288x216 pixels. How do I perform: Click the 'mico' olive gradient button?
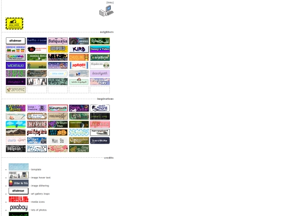coord(37,65)
